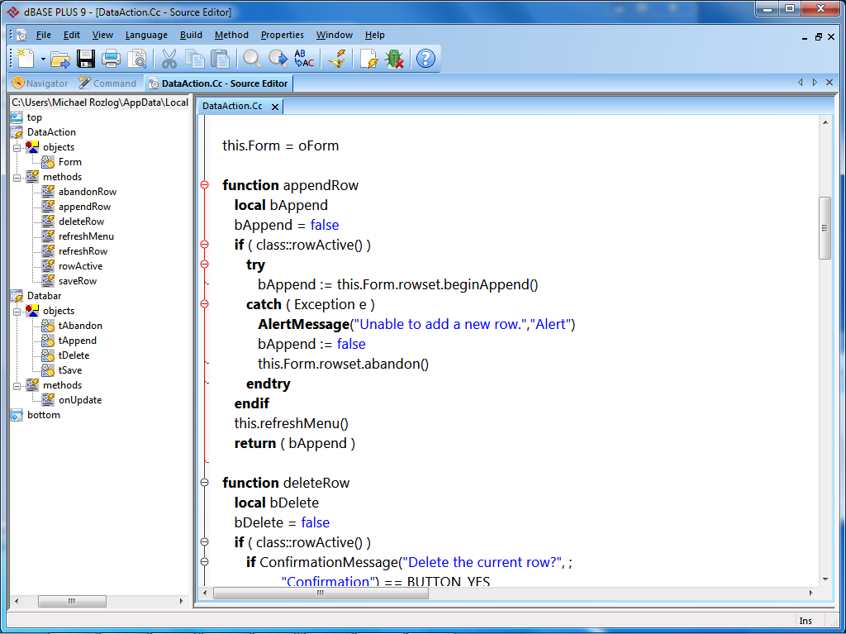846x634 pixels.
Task: Click the Copy toolbar icon
Action: [195, 59]
